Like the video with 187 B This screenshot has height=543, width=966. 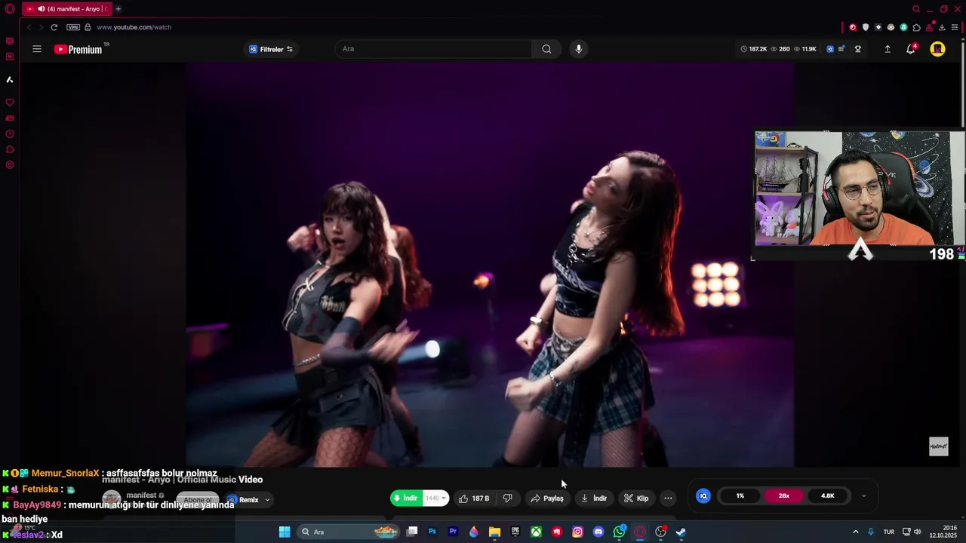pos(474,499)
